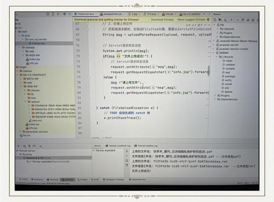
Task: Click Reload All Maven Projects icon
Action: tap(215, 20)
